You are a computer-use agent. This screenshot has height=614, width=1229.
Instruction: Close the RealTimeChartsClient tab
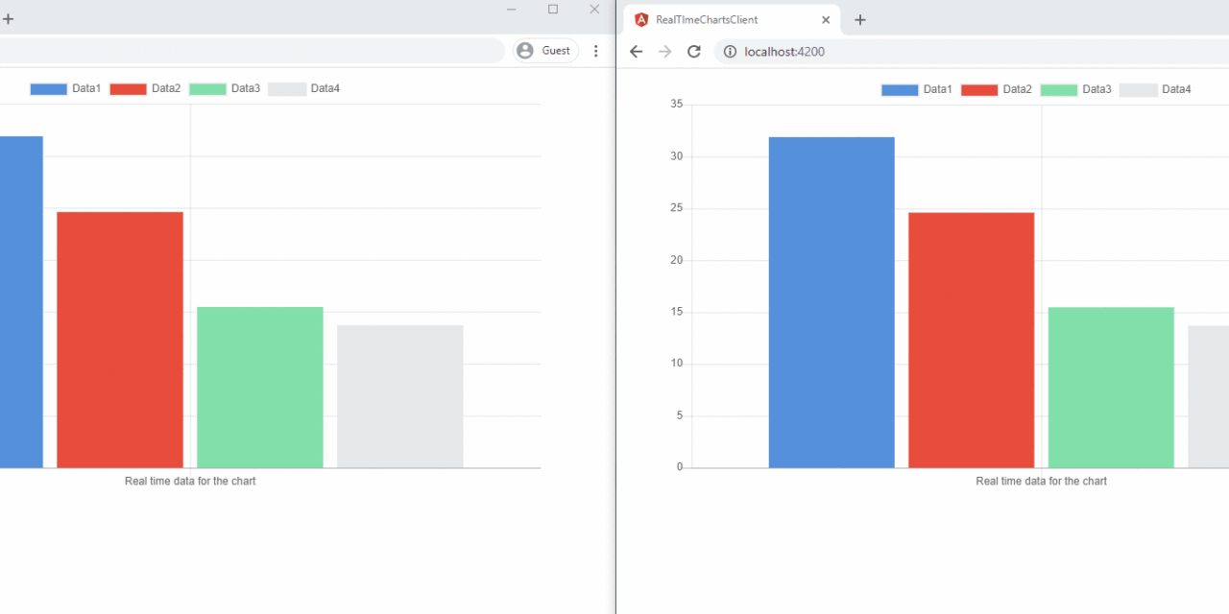tap(826, 20)
